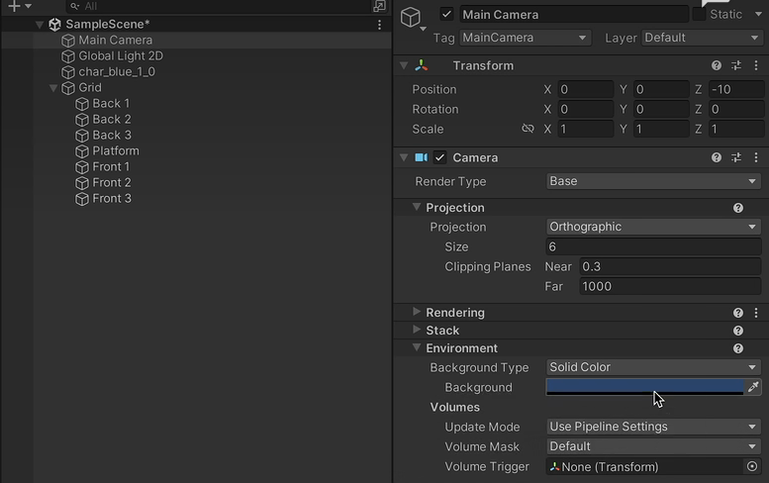Open the Projection Orthographic dropdown
The height and width of the screenshot is (483, 769).
[653, 227]
